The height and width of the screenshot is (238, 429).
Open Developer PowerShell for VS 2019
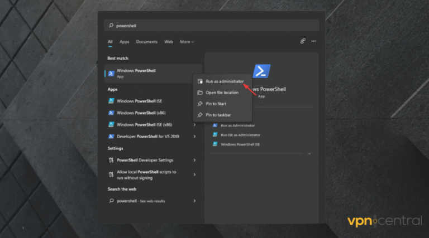point(149,137)
